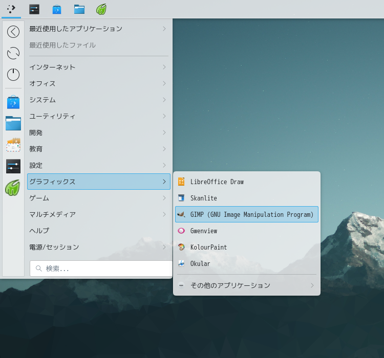Launch Skanlite

click(x=247, y=198)
